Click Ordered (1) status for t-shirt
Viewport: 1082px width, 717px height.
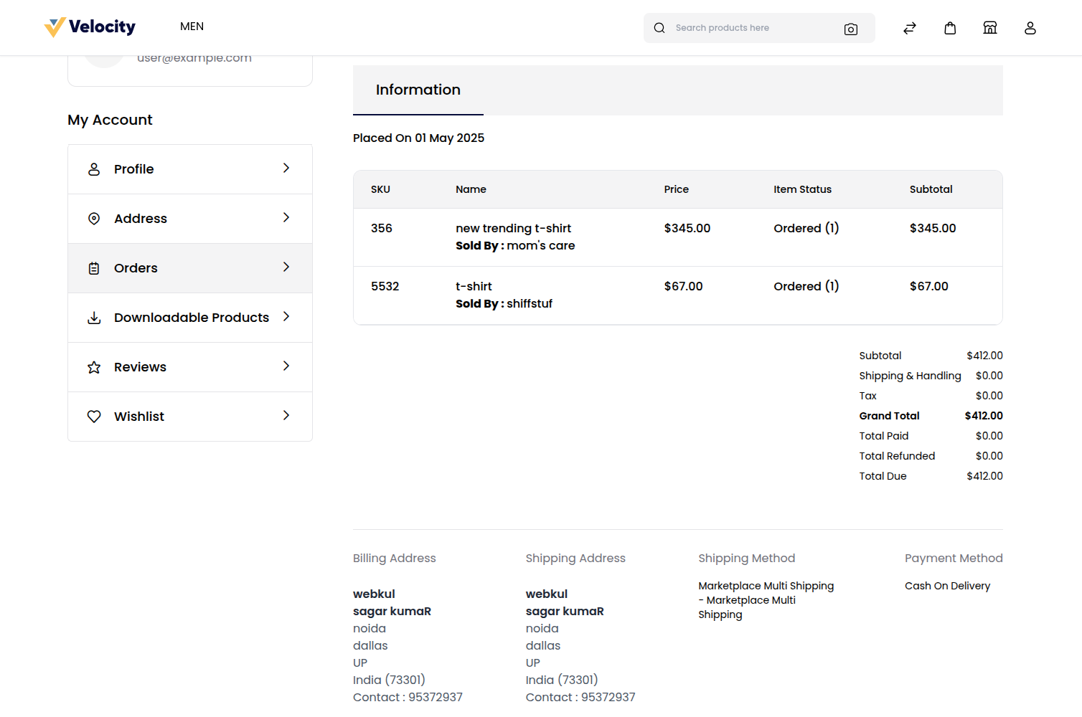[806, 286]
